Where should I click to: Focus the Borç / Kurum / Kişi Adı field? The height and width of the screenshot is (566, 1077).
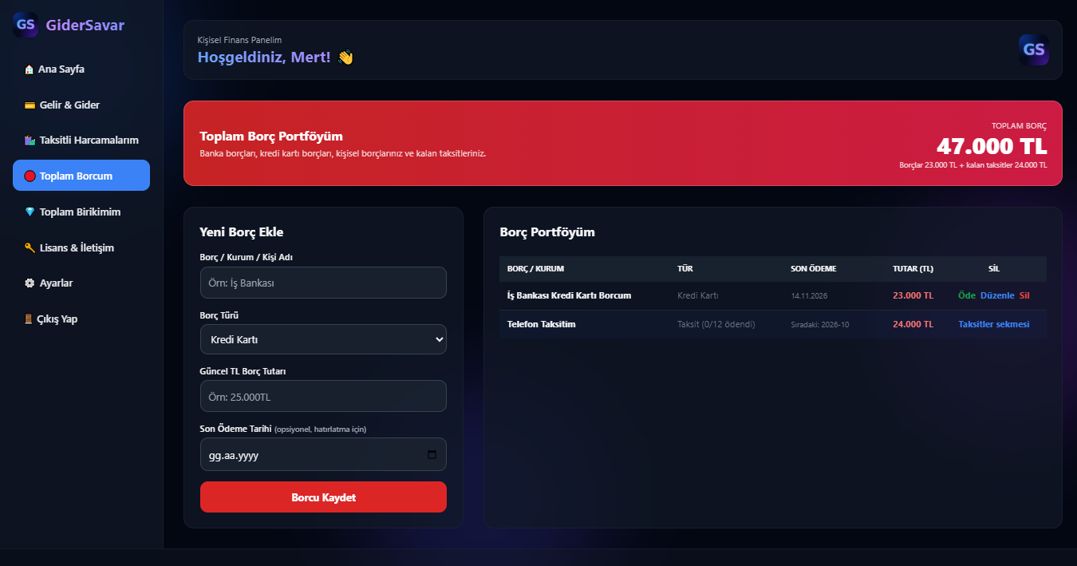[x=323, y=283]
